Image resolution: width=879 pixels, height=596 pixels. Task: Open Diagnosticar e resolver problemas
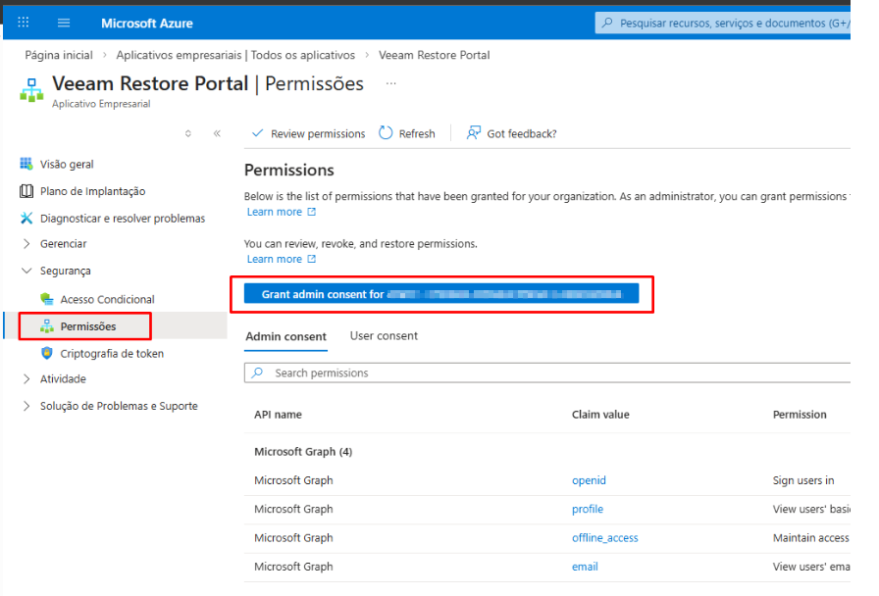122,219
